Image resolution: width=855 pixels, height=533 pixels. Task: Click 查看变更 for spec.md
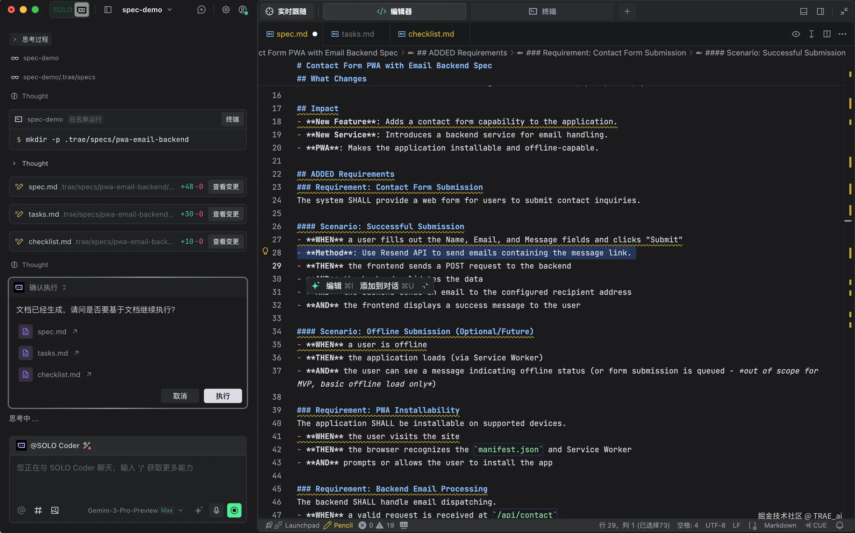click(226, 187)
